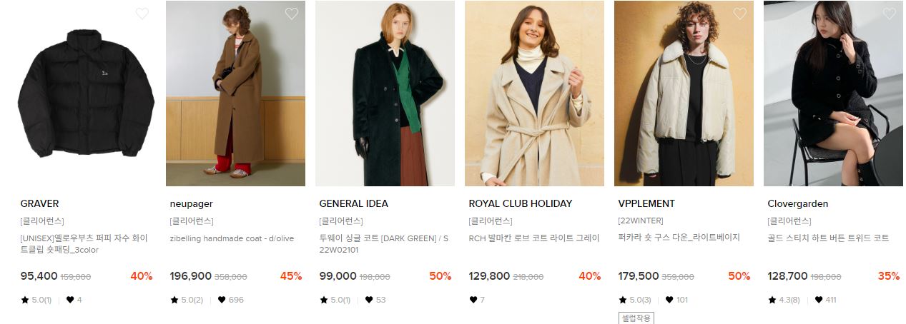Click black heart likes icon showing 696
Image resolution: width=906 pixels, height=324 pixels.
[x=222, y=300]
